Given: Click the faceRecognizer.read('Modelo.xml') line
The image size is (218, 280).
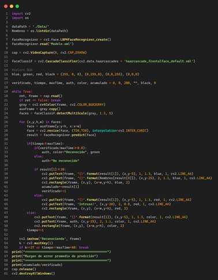Looking at the screenshot, I should pos(43,44).
